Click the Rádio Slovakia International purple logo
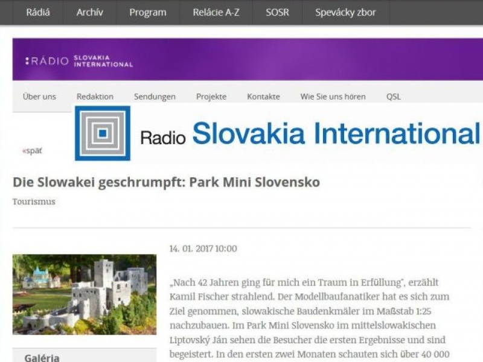The height and width of the screenshot is (362, 483). coord(79,61)
